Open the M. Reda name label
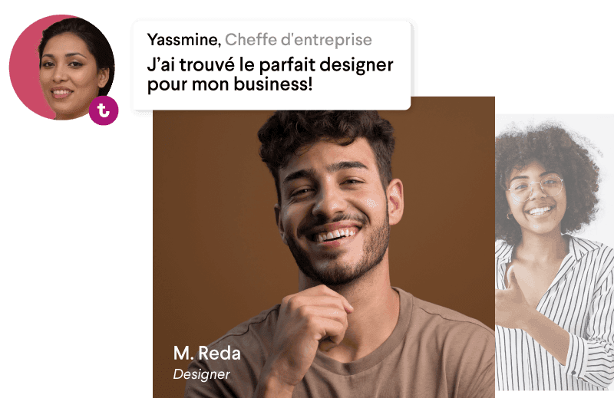The width and height of the screenshot is (614, 398). click(x=206, y=354)
